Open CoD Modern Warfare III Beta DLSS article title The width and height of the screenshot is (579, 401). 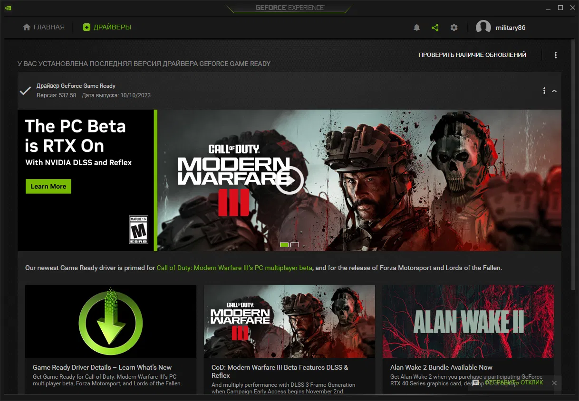tap(280, 371)
